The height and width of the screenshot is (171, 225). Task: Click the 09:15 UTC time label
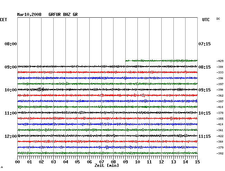click(205, 90)
